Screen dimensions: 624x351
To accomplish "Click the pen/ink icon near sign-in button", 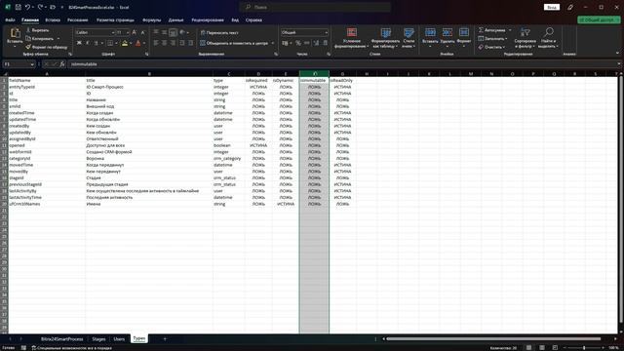I will tap(570, 7).
